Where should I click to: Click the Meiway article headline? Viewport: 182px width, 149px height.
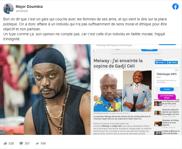[x=118, y=63]
